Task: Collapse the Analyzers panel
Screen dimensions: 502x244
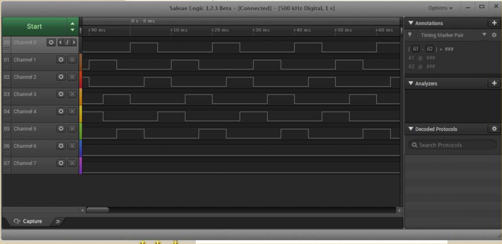Action: pyautogui.click(x=411, y=83)
